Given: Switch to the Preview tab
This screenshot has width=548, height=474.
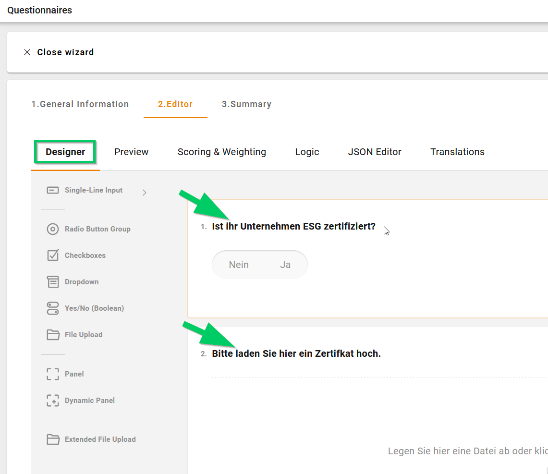Looking at the screenshot, I should click(x=131, y=152).
